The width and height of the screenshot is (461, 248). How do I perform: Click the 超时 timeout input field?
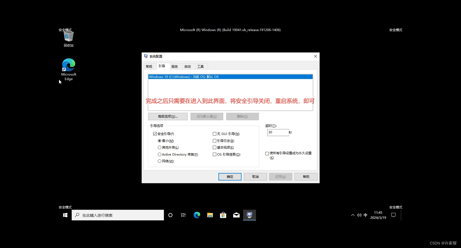point(278,132)
